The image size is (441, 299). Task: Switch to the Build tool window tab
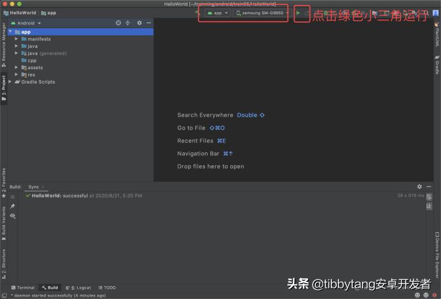[50, 287]
